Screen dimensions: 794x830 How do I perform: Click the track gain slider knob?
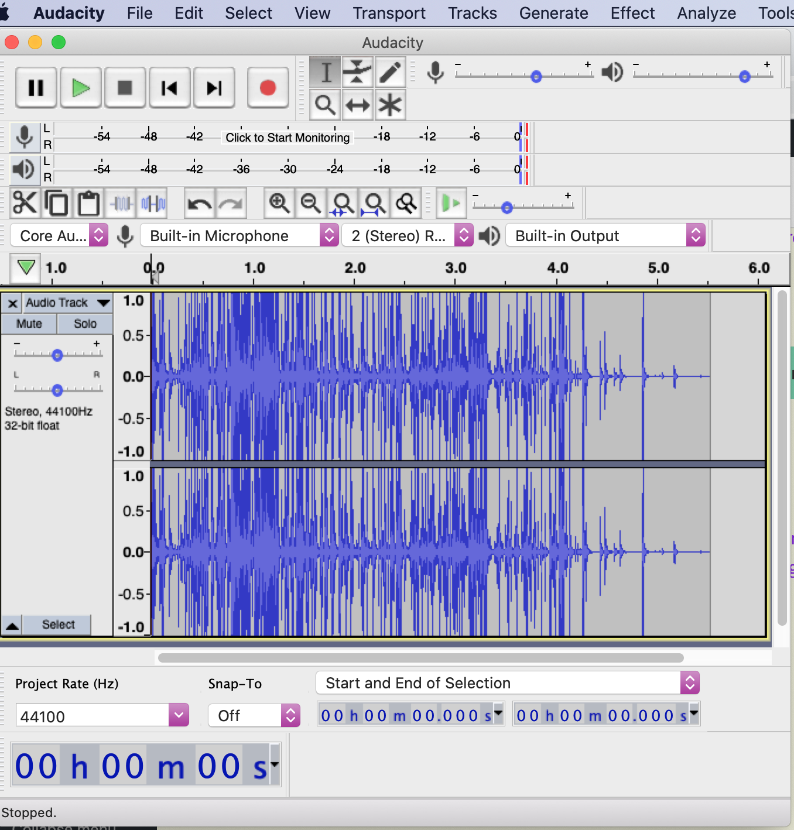point(57,355)
